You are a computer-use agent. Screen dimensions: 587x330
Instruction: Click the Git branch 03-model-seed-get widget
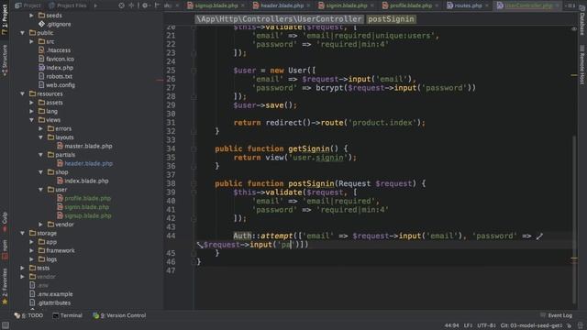coord(531,325)
